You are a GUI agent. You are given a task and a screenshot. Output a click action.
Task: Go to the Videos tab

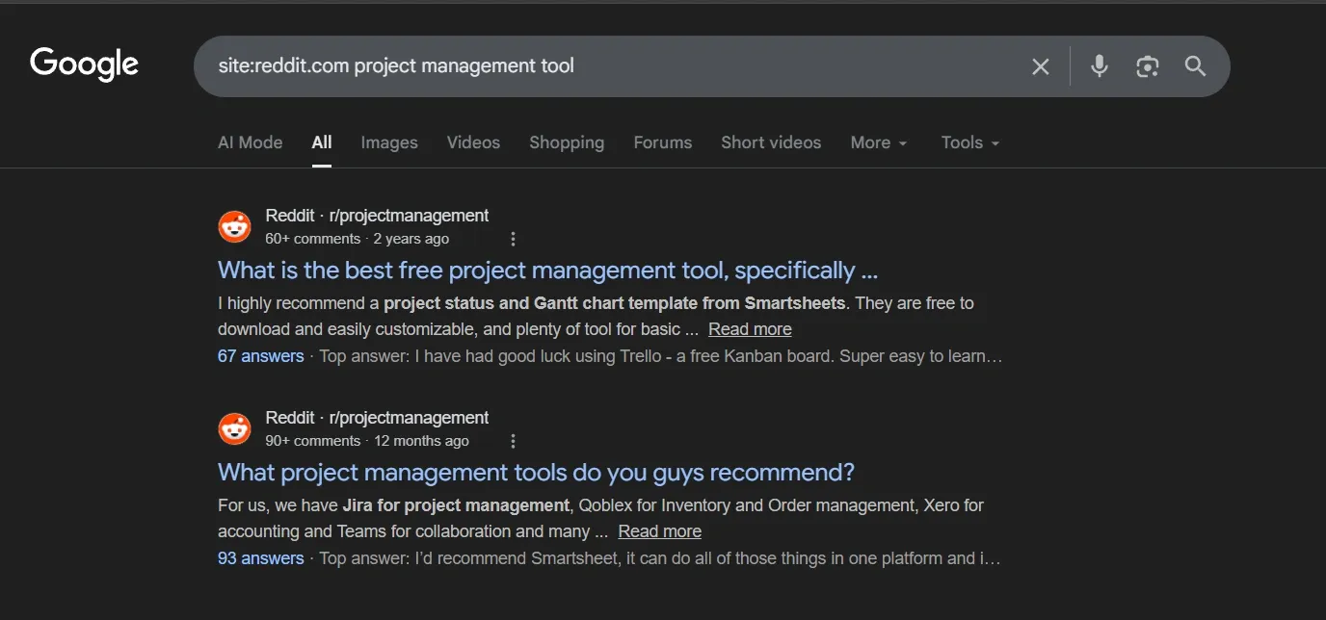click(x=473, y=142)
